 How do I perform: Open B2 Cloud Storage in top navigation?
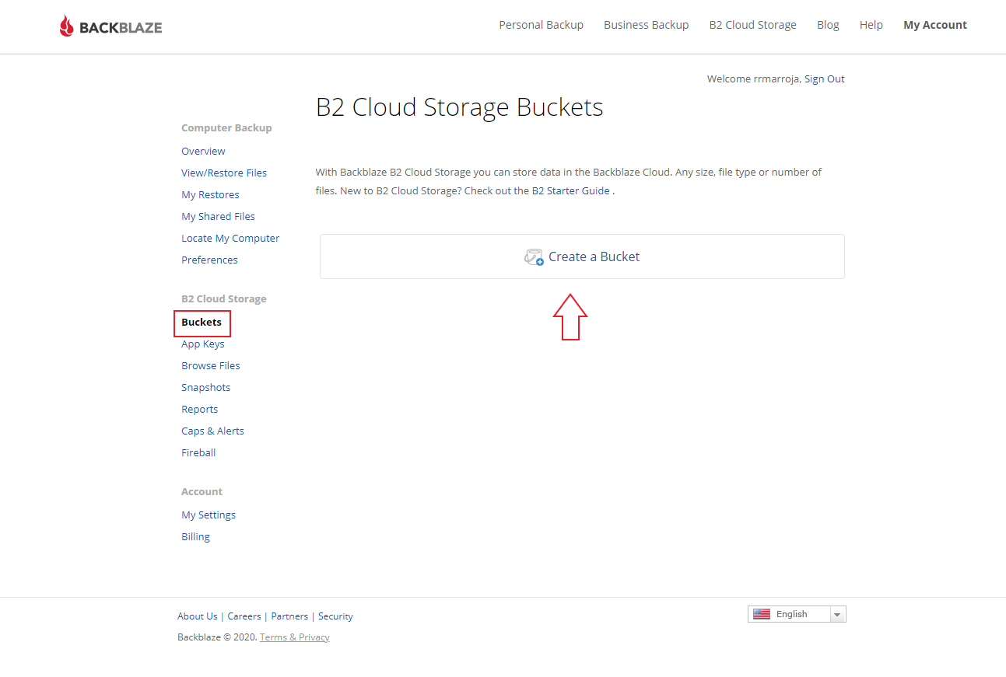(752, 25)
